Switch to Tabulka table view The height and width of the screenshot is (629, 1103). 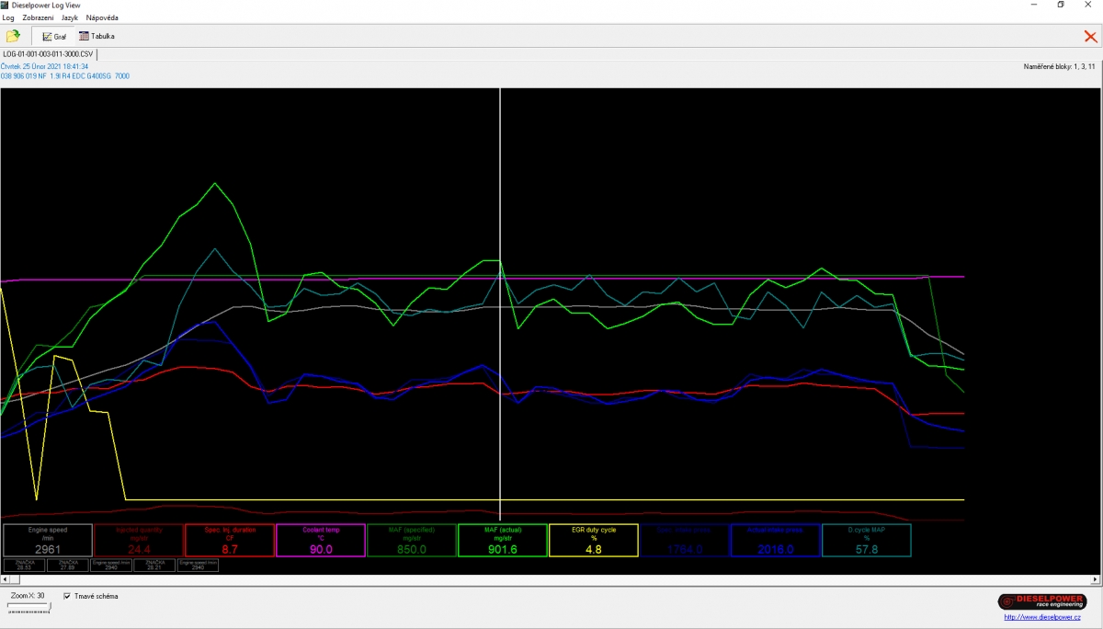[x=97, y=36]
